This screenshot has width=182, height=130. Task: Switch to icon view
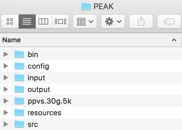(10, 21)
